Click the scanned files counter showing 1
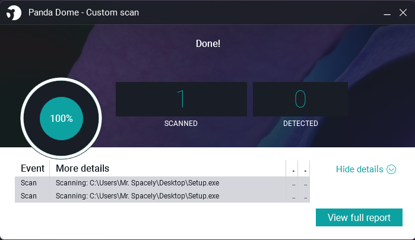Viewport: 415px width, 240px height. tap(181, 99)
